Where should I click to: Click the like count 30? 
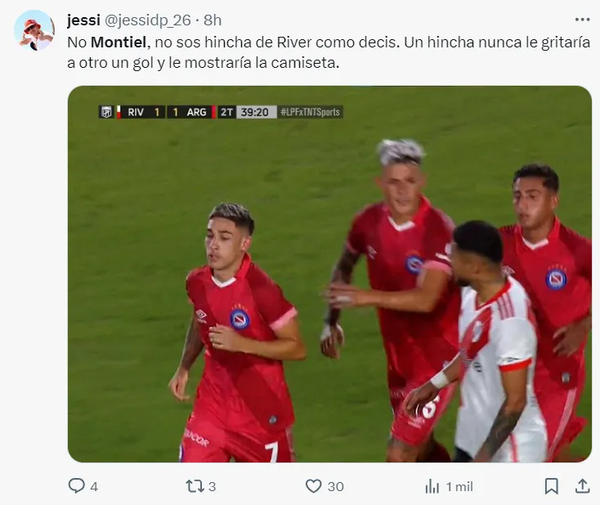336,487
